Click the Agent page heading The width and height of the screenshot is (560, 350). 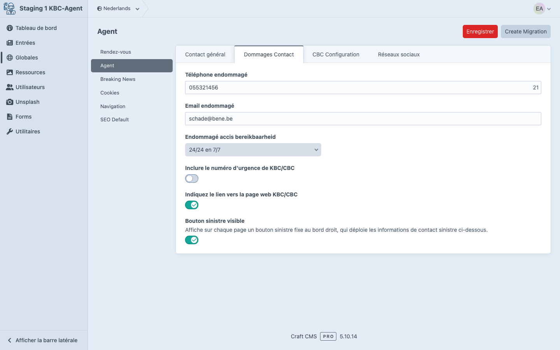click(107, 31)
